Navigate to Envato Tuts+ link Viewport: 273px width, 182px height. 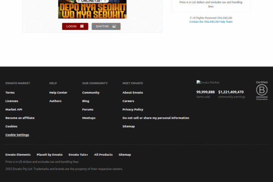(x=78, y=155)
